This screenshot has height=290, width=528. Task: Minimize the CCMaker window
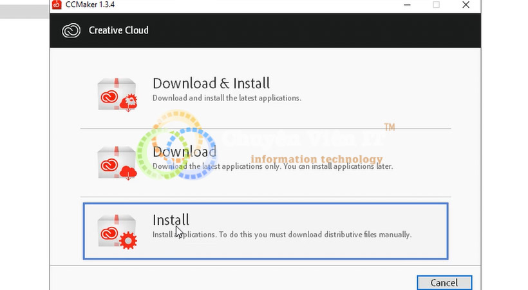(x=407, y=5)
